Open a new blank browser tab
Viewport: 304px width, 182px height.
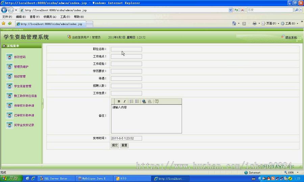click(x=90, y=24)
